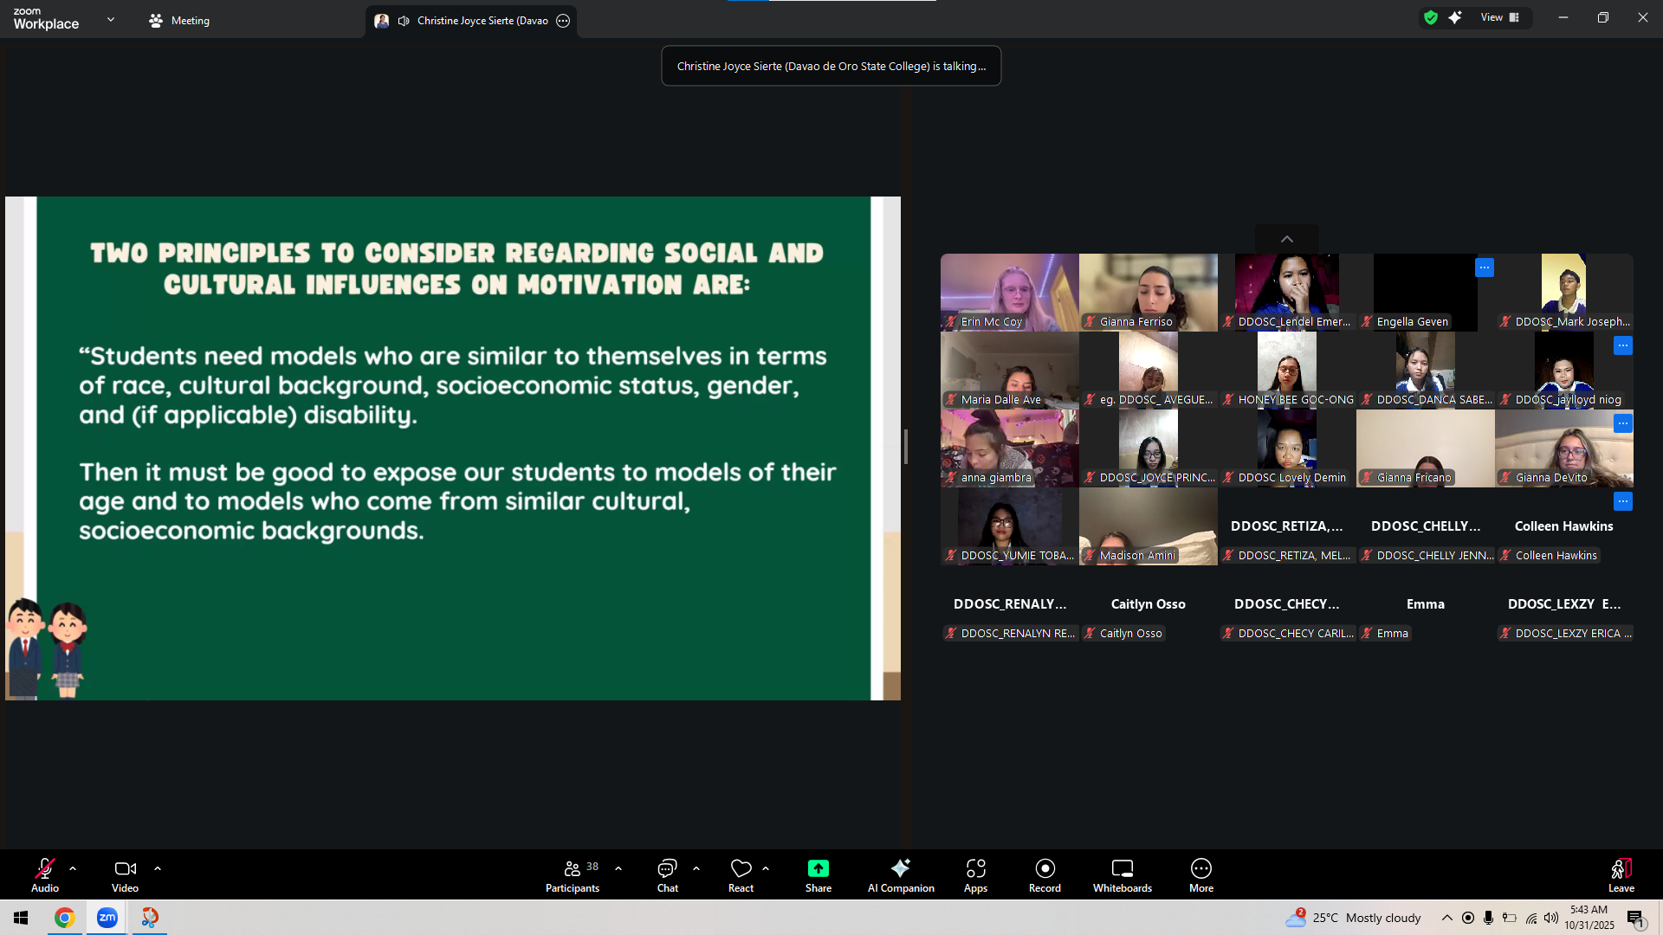Collapse gallery with the up chevron
This screenshot has height=935, width=1663.
(1287, 239)
